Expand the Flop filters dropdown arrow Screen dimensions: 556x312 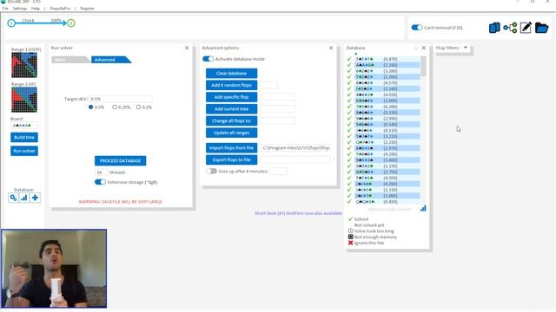click(466, 48)
